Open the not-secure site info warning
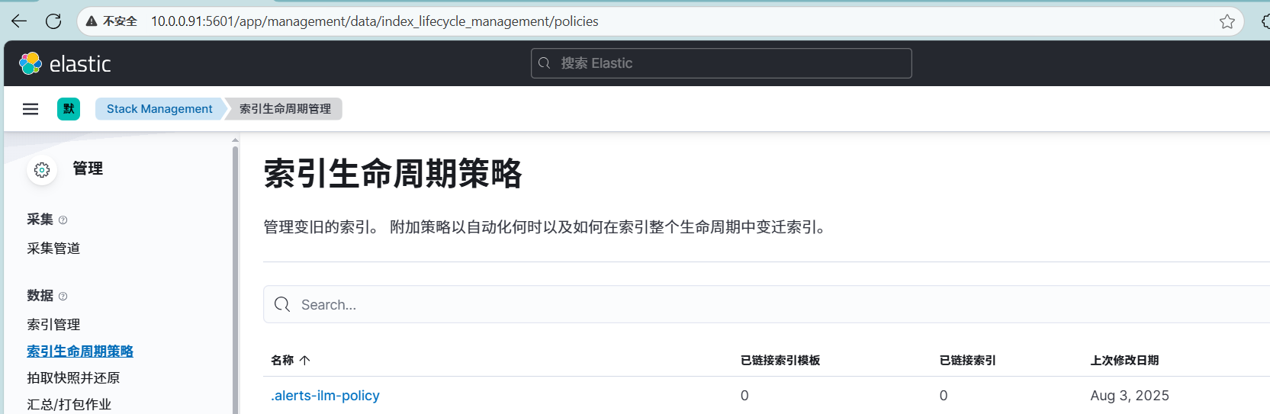The image size is (1270, 414). pyautogui.click(x=111, y=21)
